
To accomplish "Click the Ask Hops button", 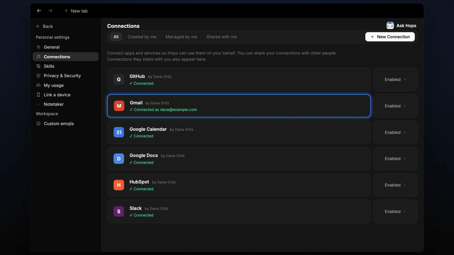I will pos(401,25).
